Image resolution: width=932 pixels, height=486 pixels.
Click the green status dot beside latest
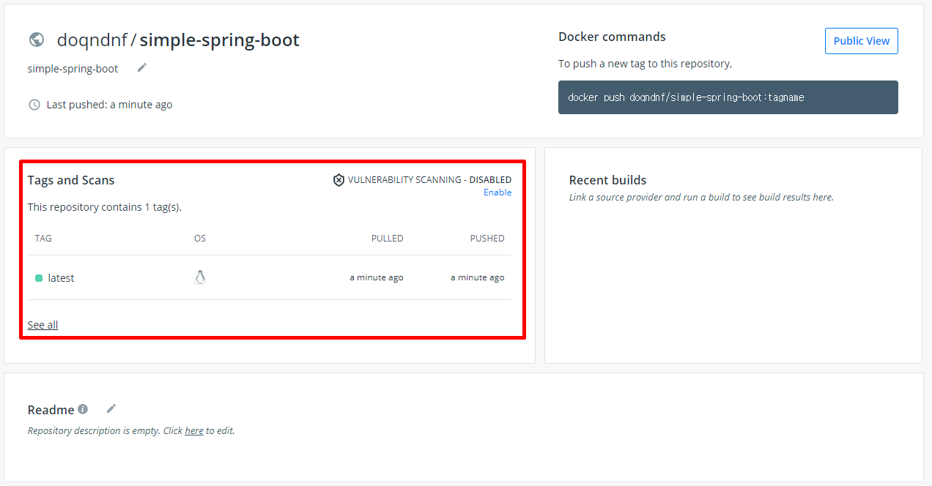pos(39,278)
